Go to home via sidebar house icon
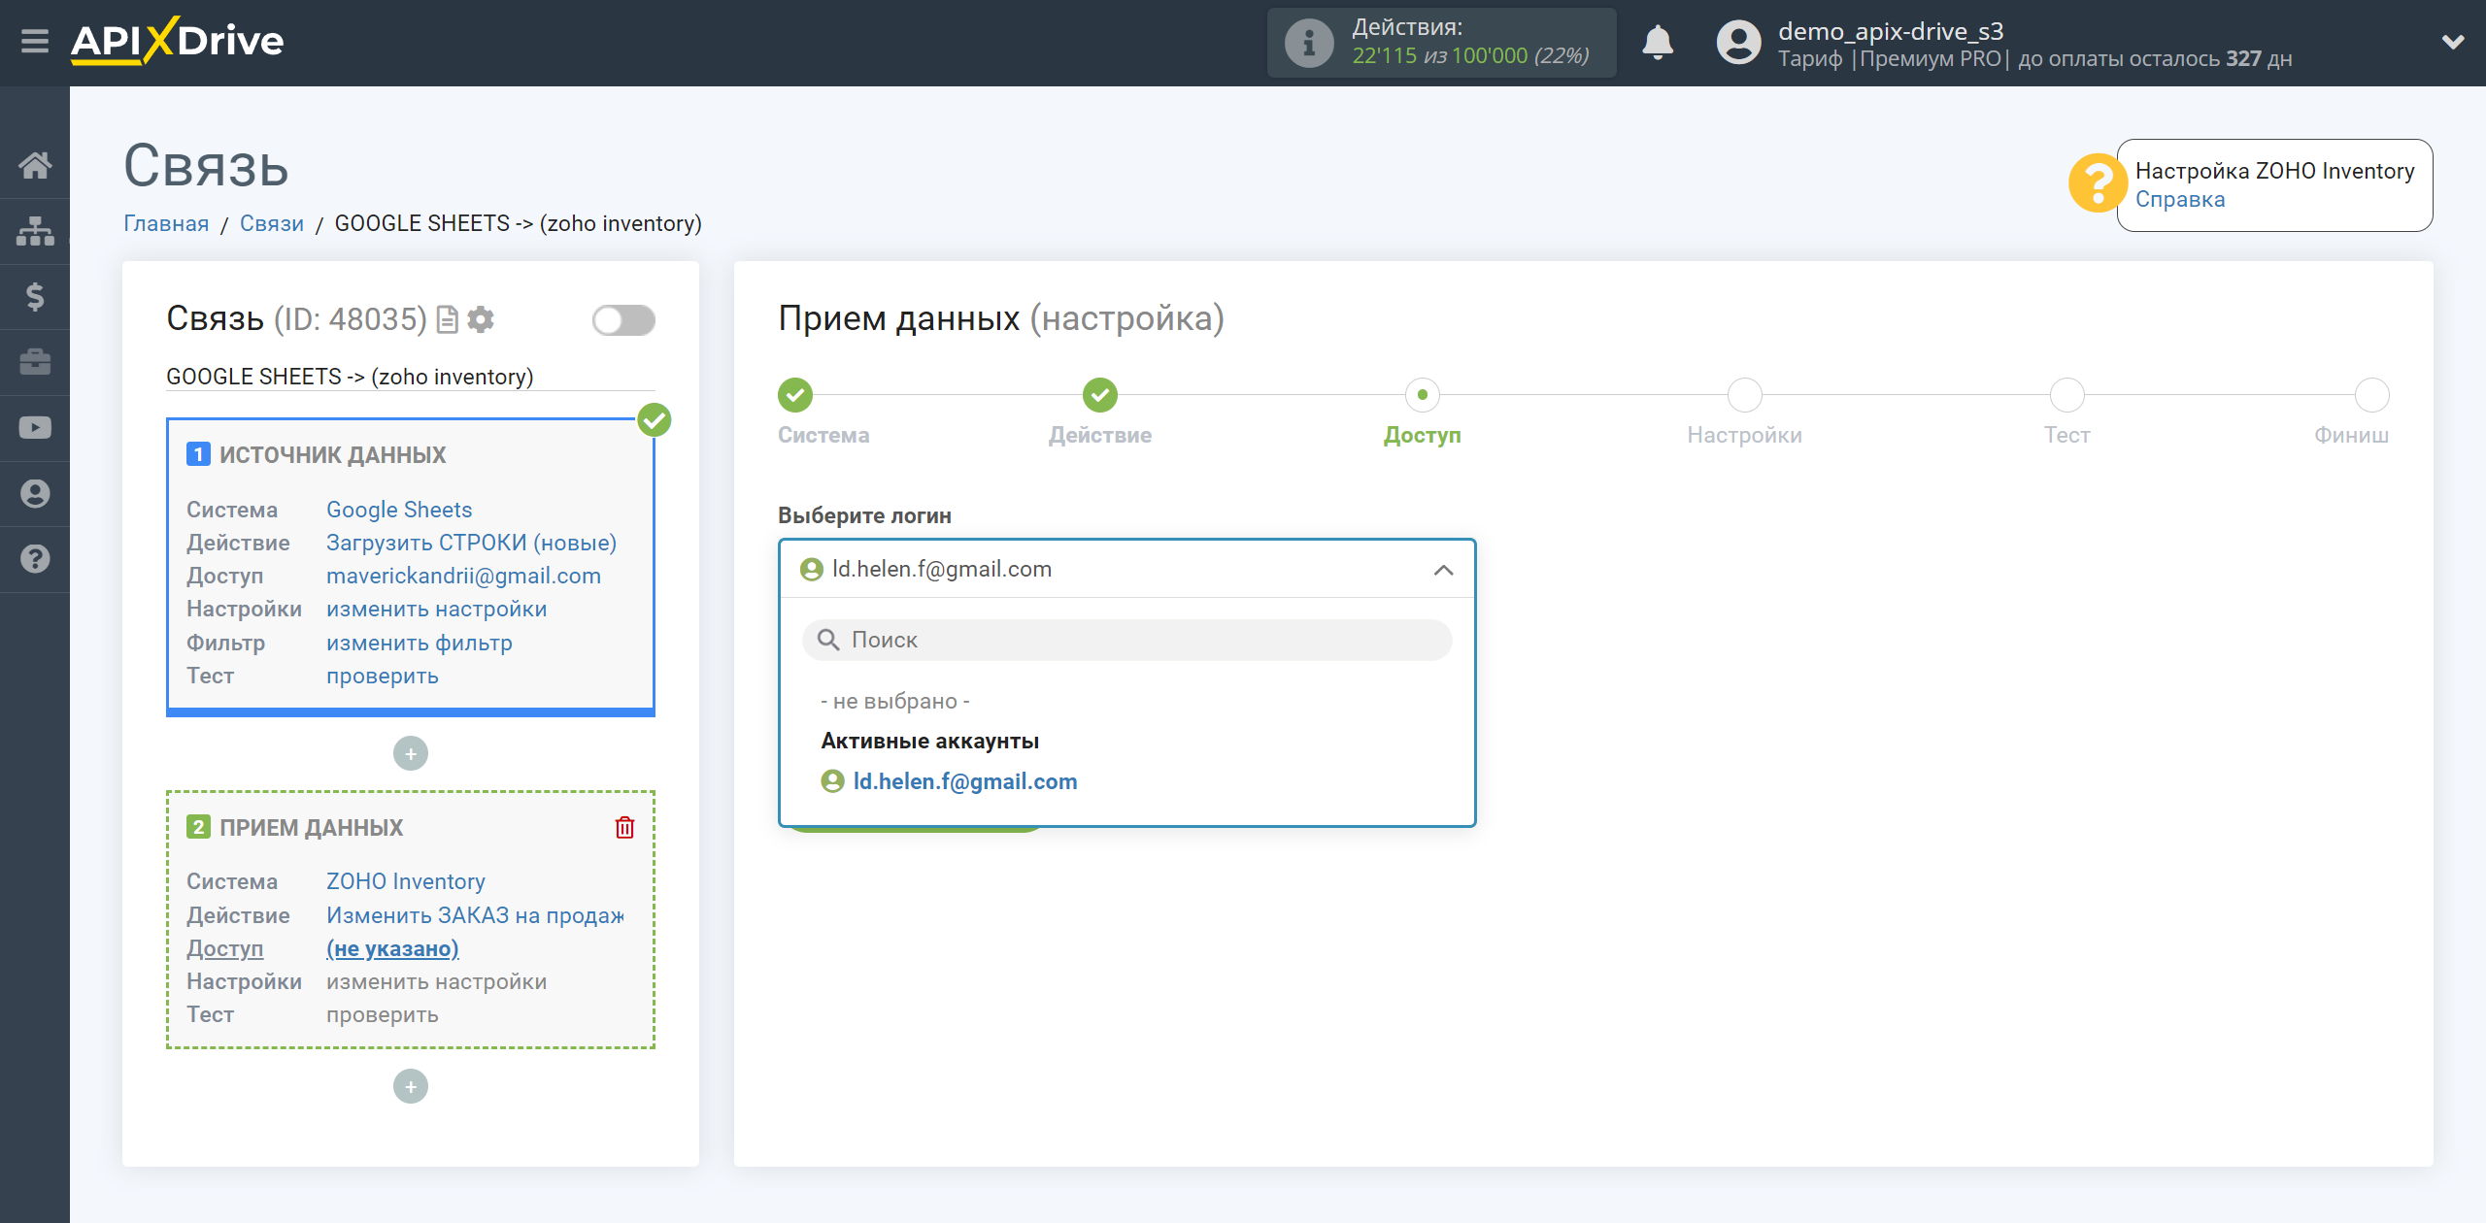2486x1223 pixels. [35, 165]
